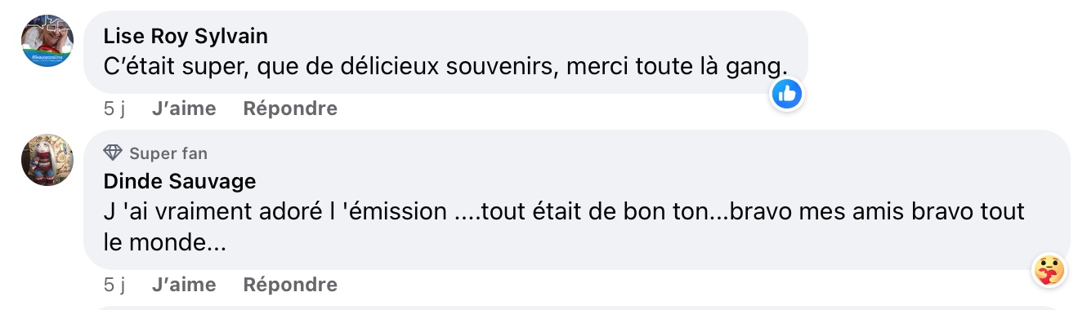Screen dimensions: 1087x310
Task: Click the Super fan diamond badge icon
Action: [113, 153]
